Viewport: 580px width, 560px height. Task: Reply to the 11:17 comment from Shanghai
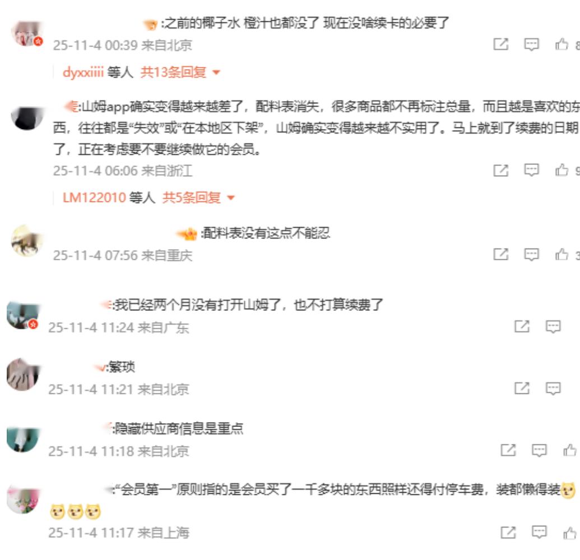click(539, 532)
